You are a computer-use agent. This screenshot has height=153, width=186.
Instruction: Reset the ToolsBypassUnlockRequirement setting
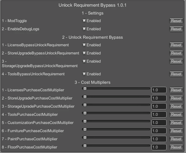(x=176, y=74)
